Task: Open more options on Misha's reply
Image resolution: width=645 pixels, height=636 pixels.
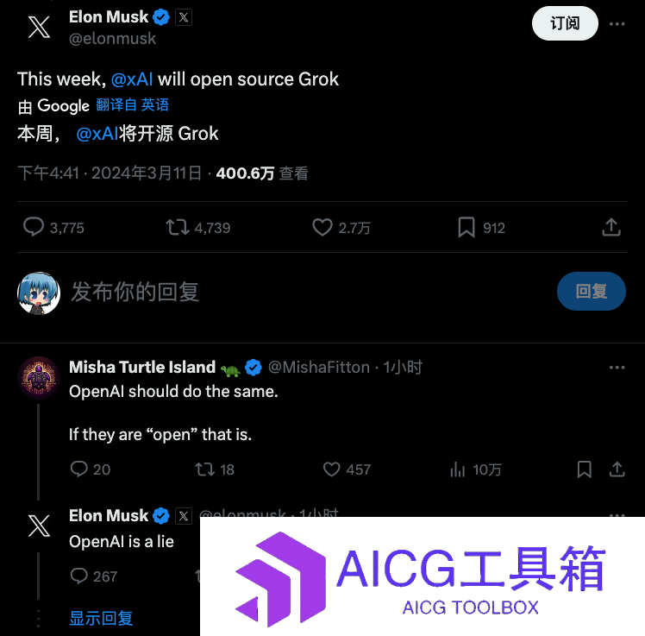Action: point(617,368)
